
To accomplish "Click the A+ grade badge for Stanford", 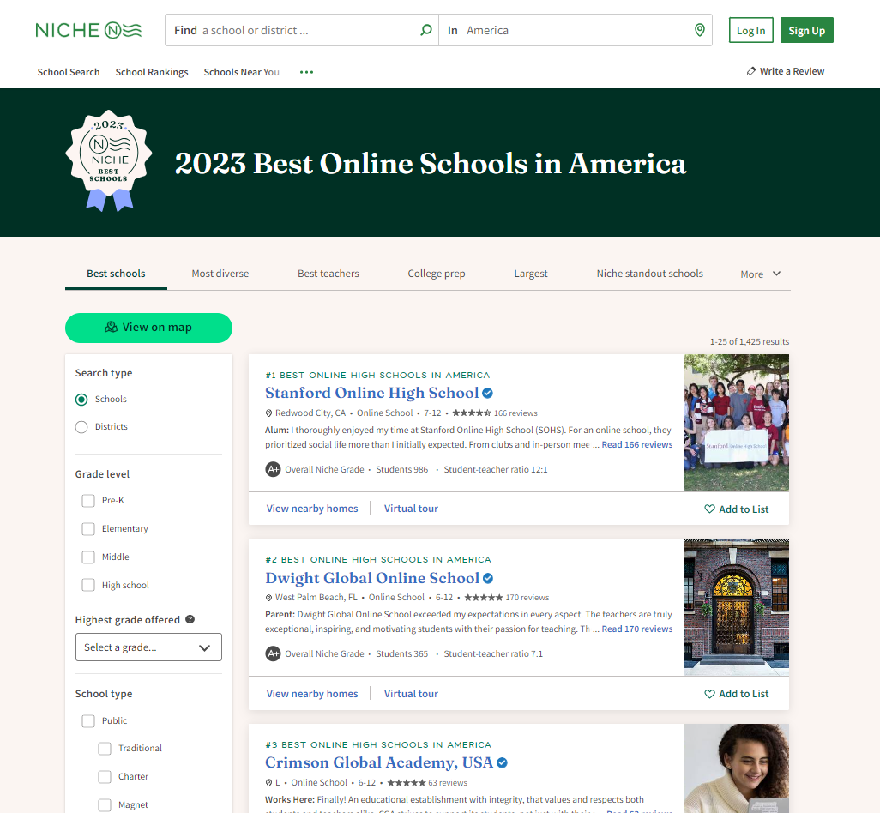I will coord(273,469).
